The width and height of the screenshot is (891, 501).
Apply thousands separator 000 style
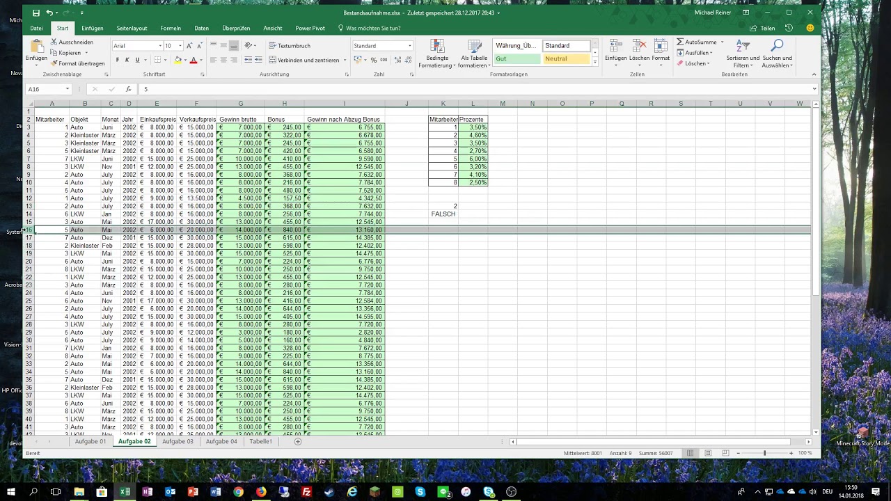point(384,60)
